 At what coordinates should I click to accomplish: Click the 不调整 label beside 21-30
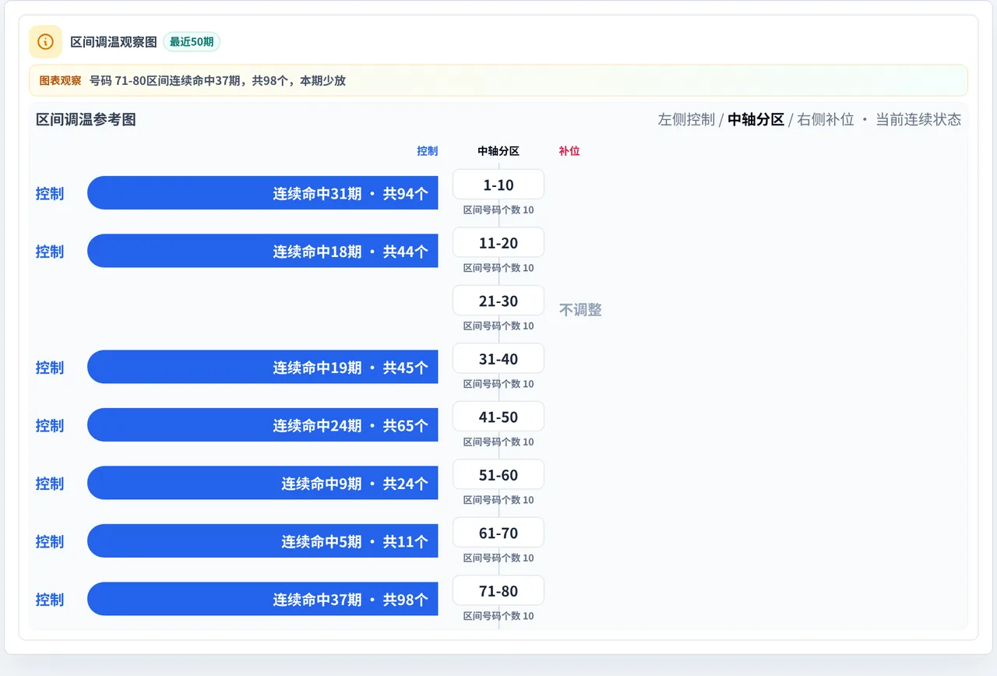pos(580,310)
